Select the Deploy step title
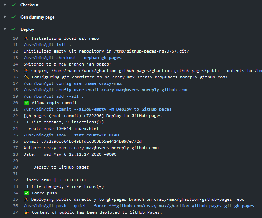Viewport: 262px width, 218px height. tap(27, 29)
